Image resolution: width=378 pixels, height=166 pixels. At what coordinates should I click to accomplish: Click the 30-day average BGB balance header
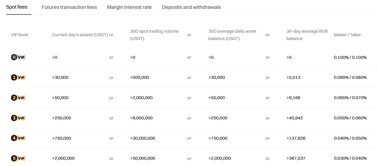click(x=307, y=35)
